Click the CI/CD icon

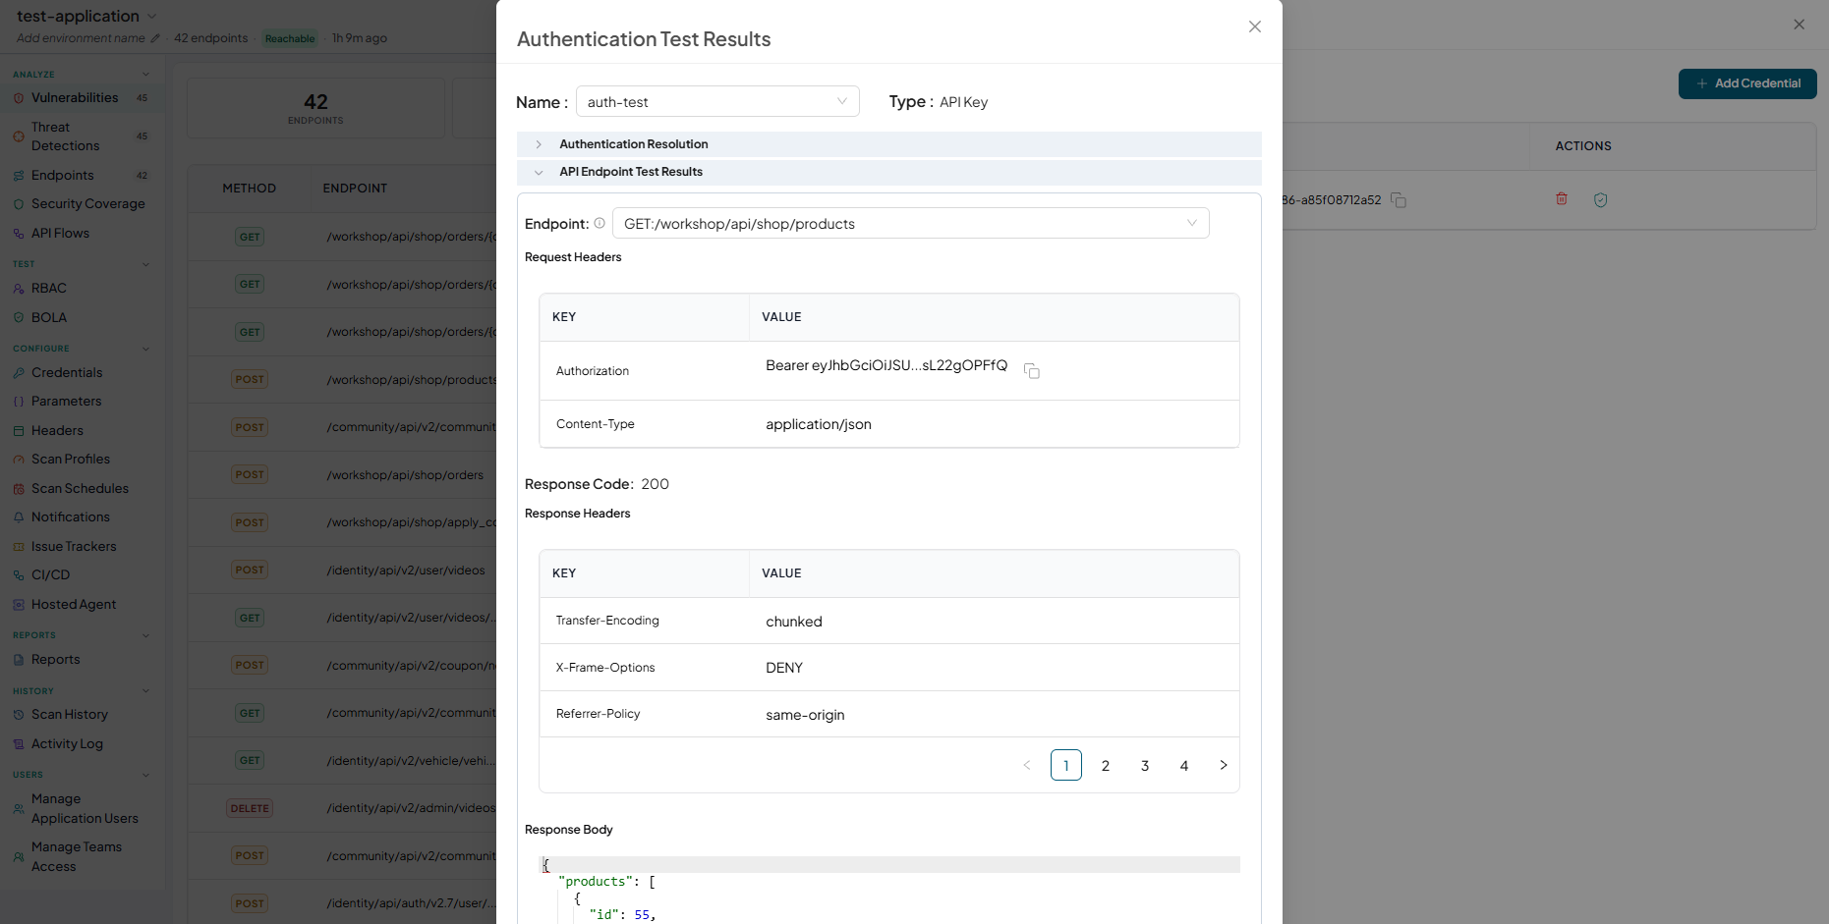pyautogui.click(x=19, y=574)
